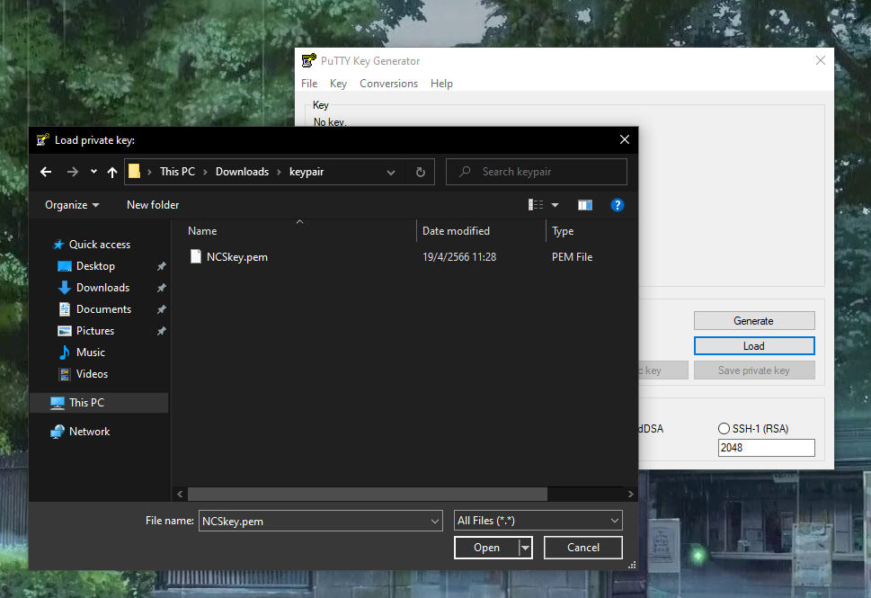
Task: Open the Key menu
Action: click(338, 84)
